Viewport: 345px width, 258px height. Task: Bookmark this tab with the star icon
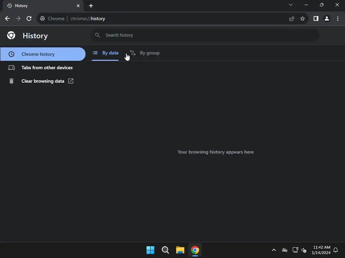click(303, 19)
